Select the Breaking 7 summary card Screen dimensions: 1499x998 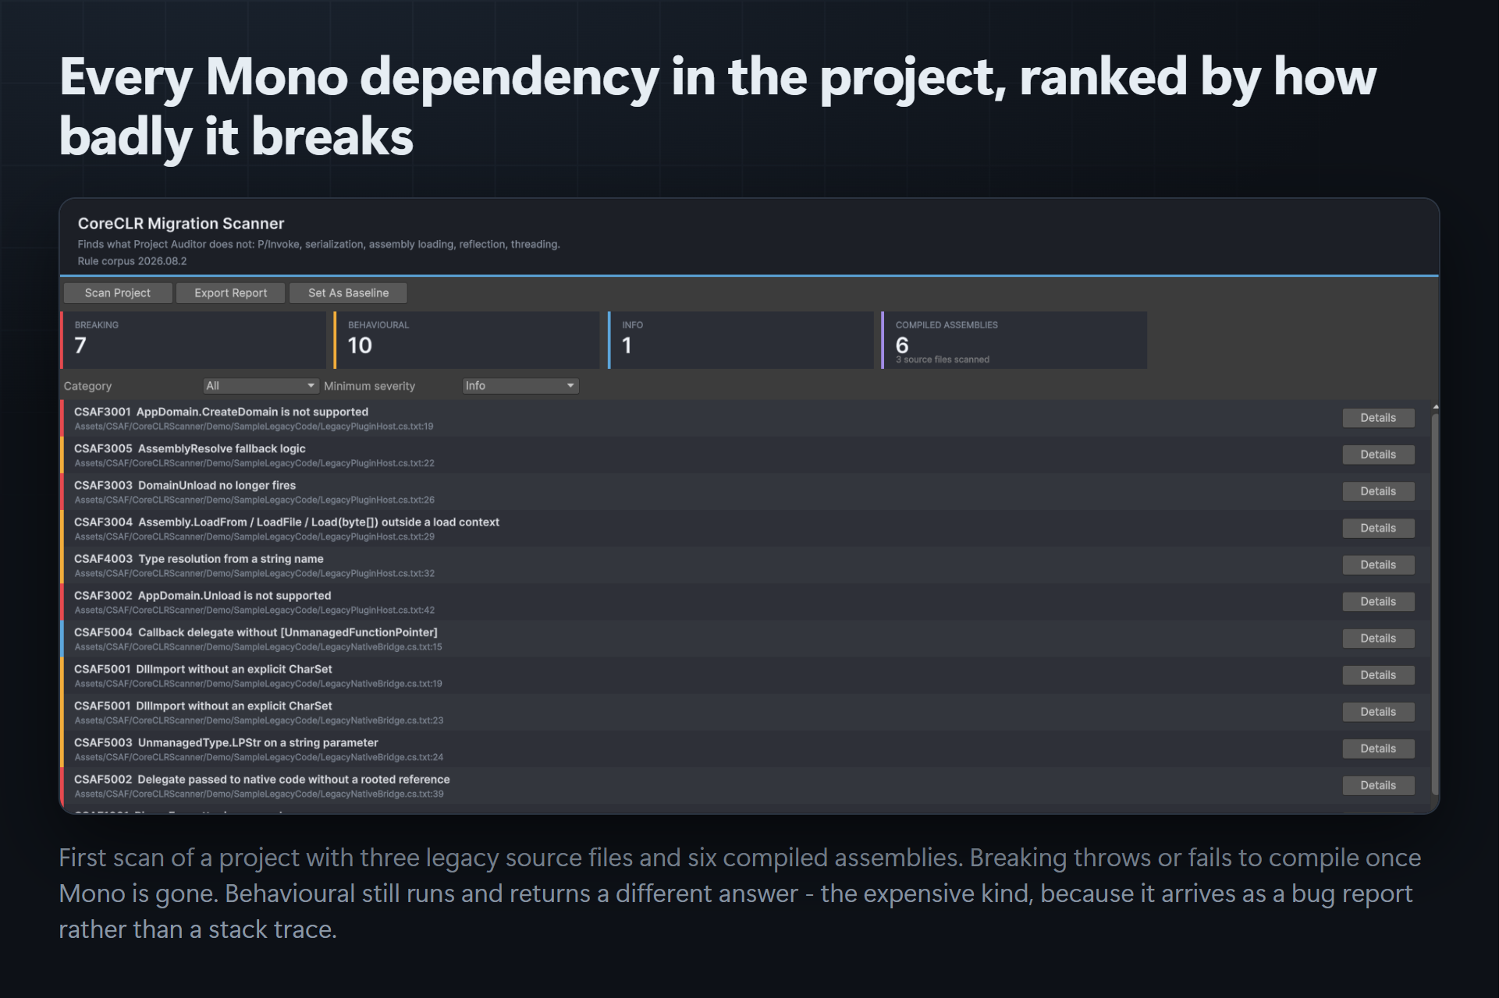(x=194, y=340)
